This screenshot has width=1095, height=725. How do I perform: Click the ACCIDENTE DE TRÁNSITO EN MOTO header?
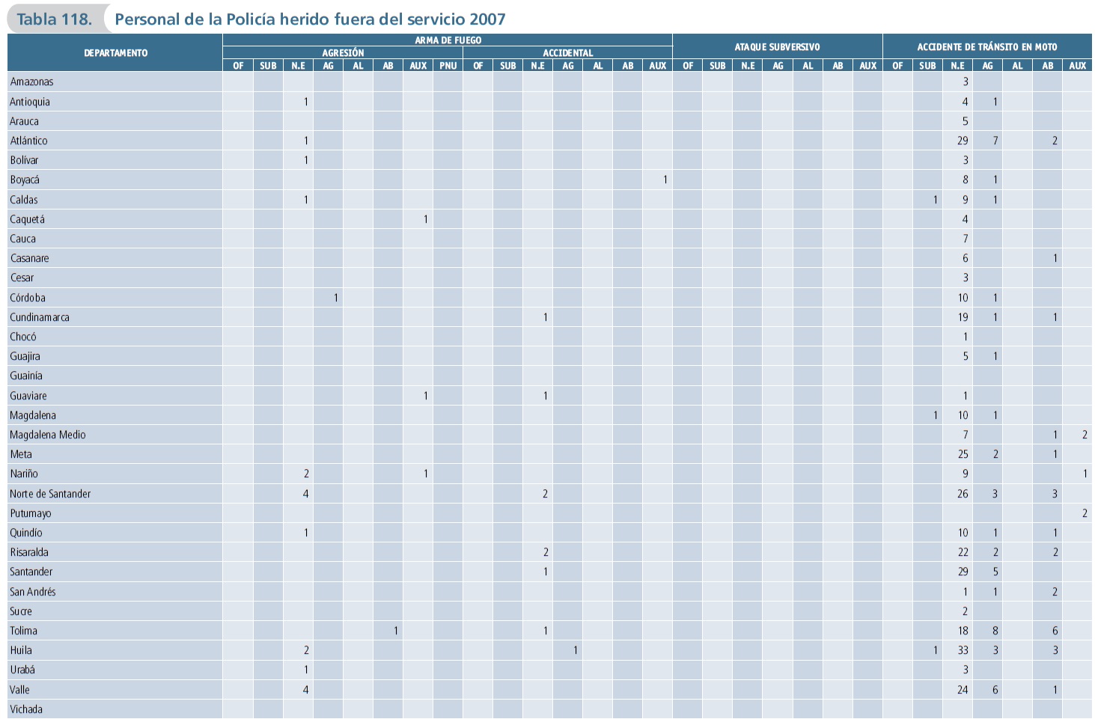coord(986,47)
